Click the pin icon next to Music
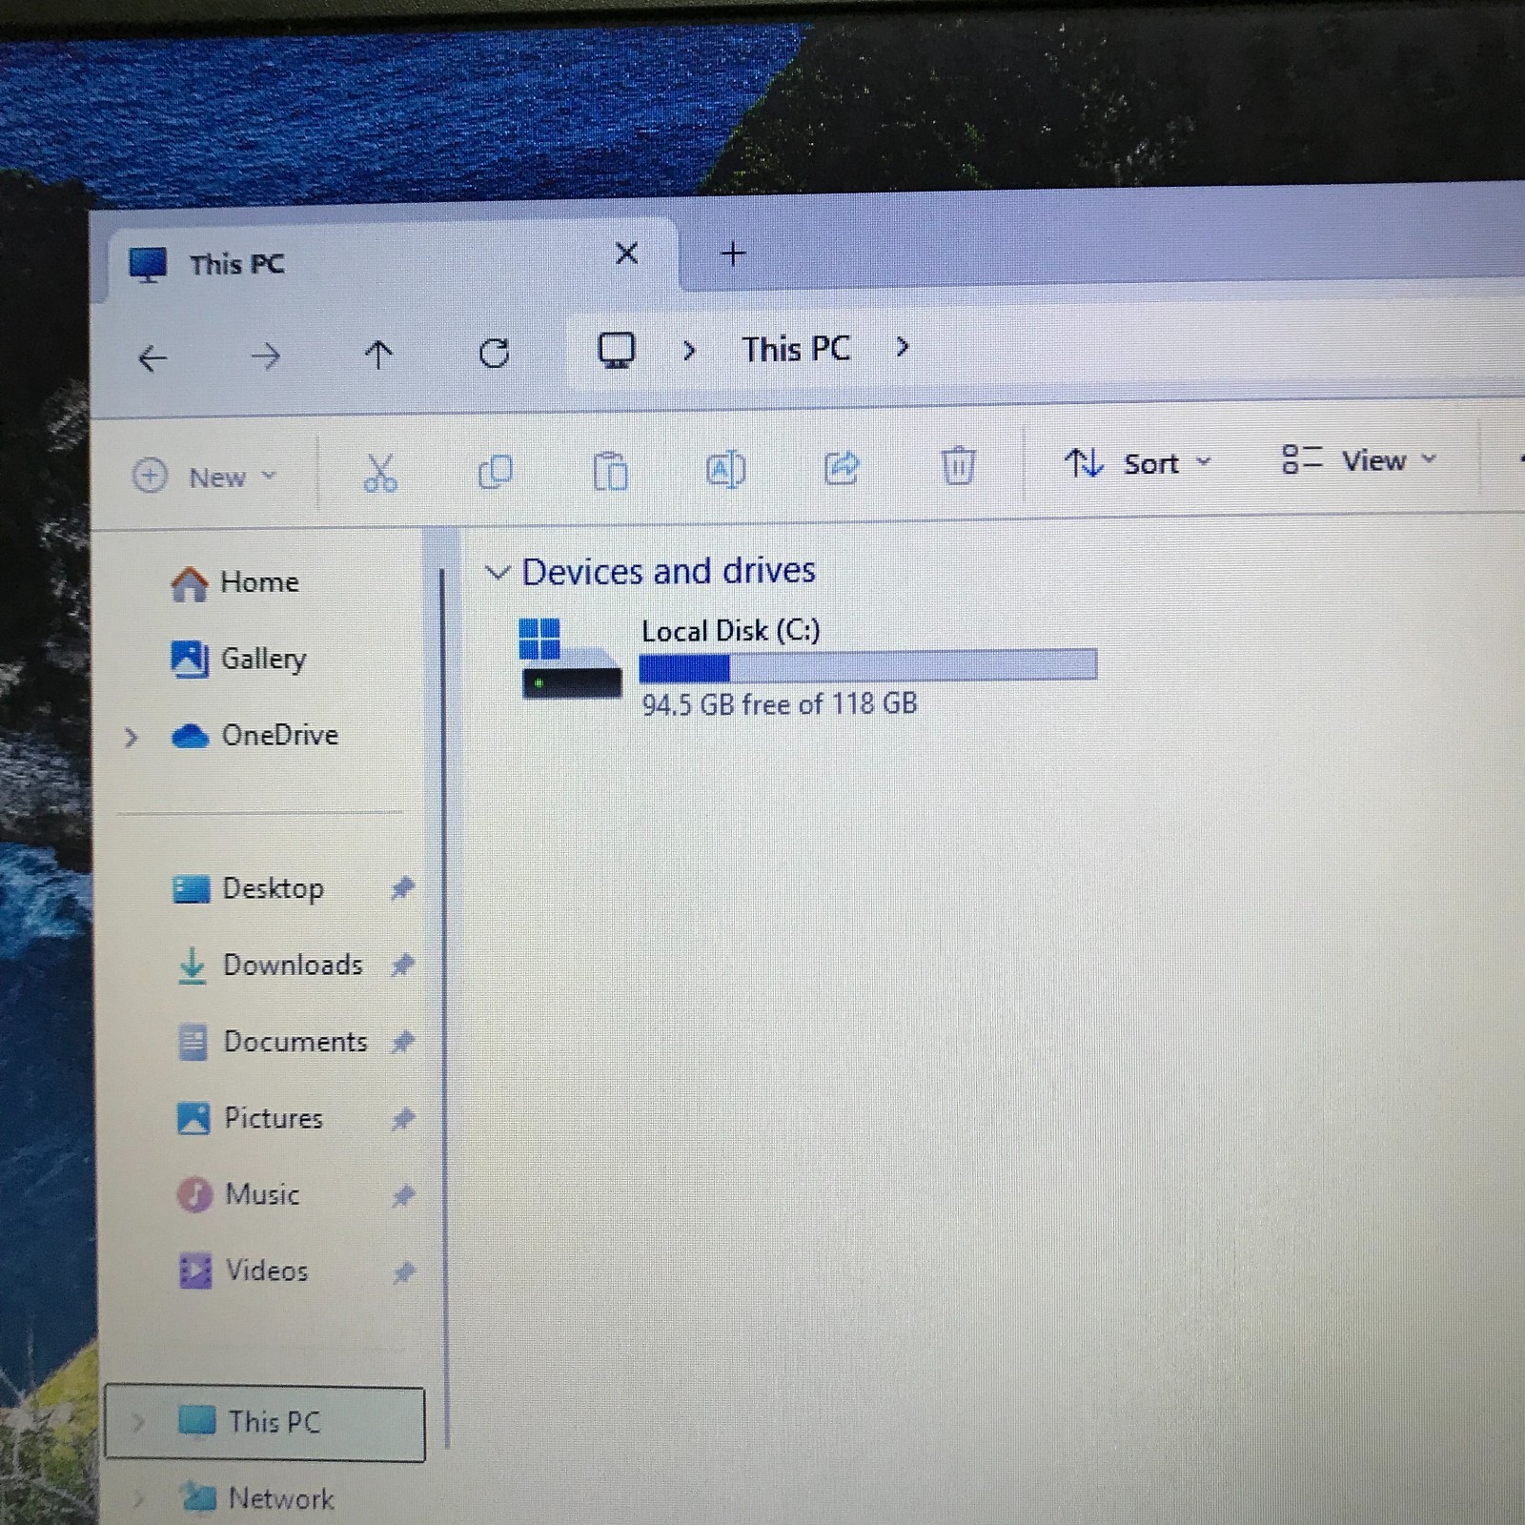The height and width of the screenshot is (1525, 1525). pos(404,1195)
